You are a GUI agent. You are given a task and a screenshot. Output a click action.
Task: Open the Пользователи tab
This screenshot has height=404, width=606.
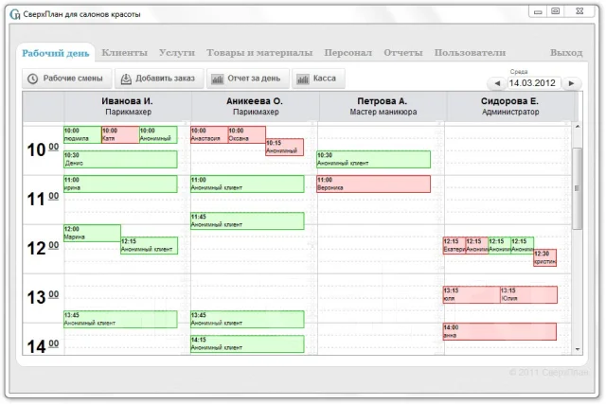click(470, 53)
